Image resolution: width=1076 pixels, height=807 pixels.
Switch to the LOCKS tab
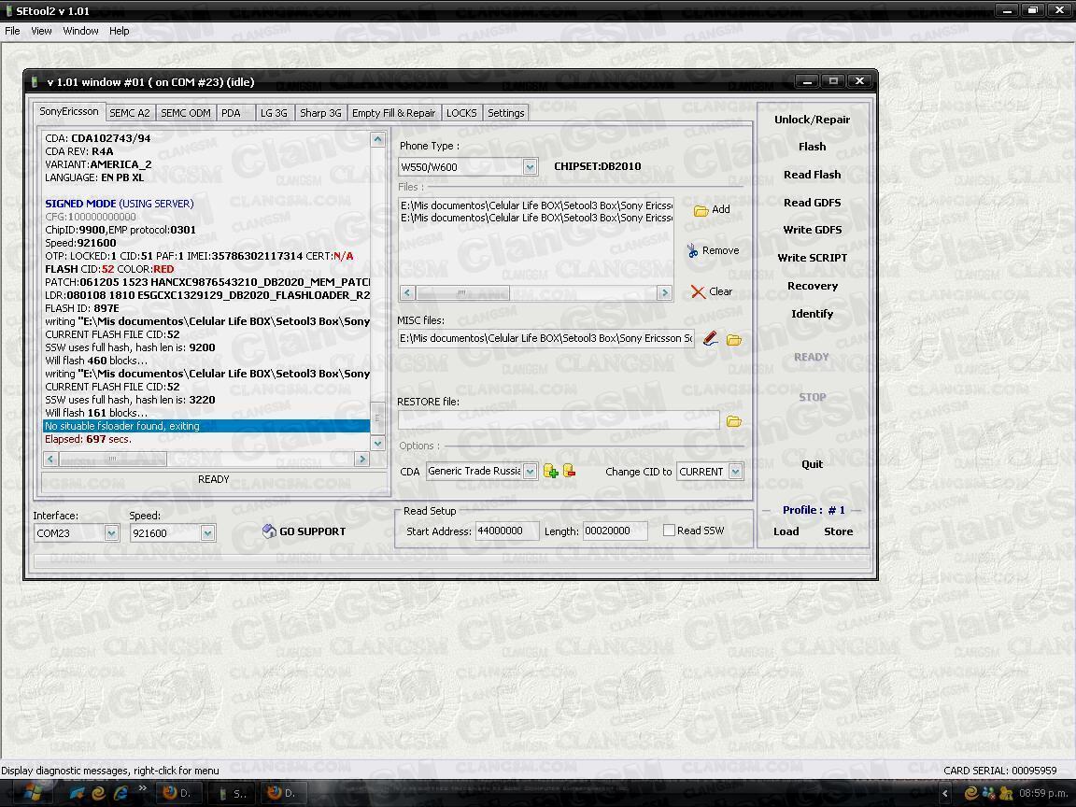pos(461,113)
